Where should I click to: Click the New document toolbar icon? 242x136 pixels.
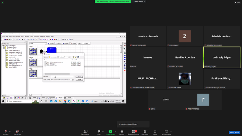(3, 39)
